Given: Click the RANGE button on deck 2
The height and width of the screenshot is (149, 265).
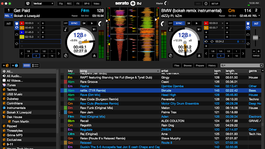Looking at the screenshot, I should tap(256, 55).
